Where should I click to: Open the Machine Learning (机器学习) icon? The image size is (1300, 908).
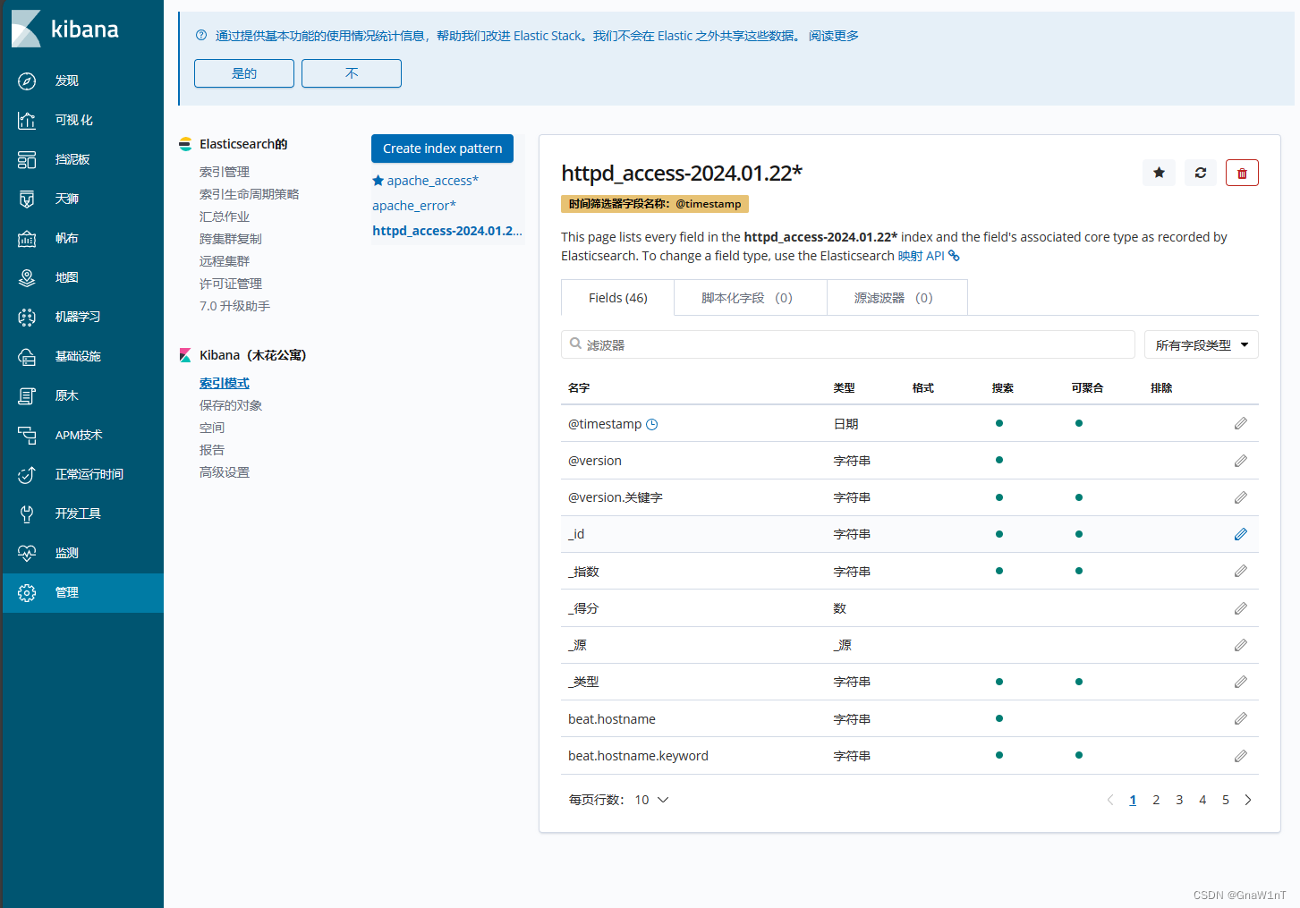(x=27, y=318)
